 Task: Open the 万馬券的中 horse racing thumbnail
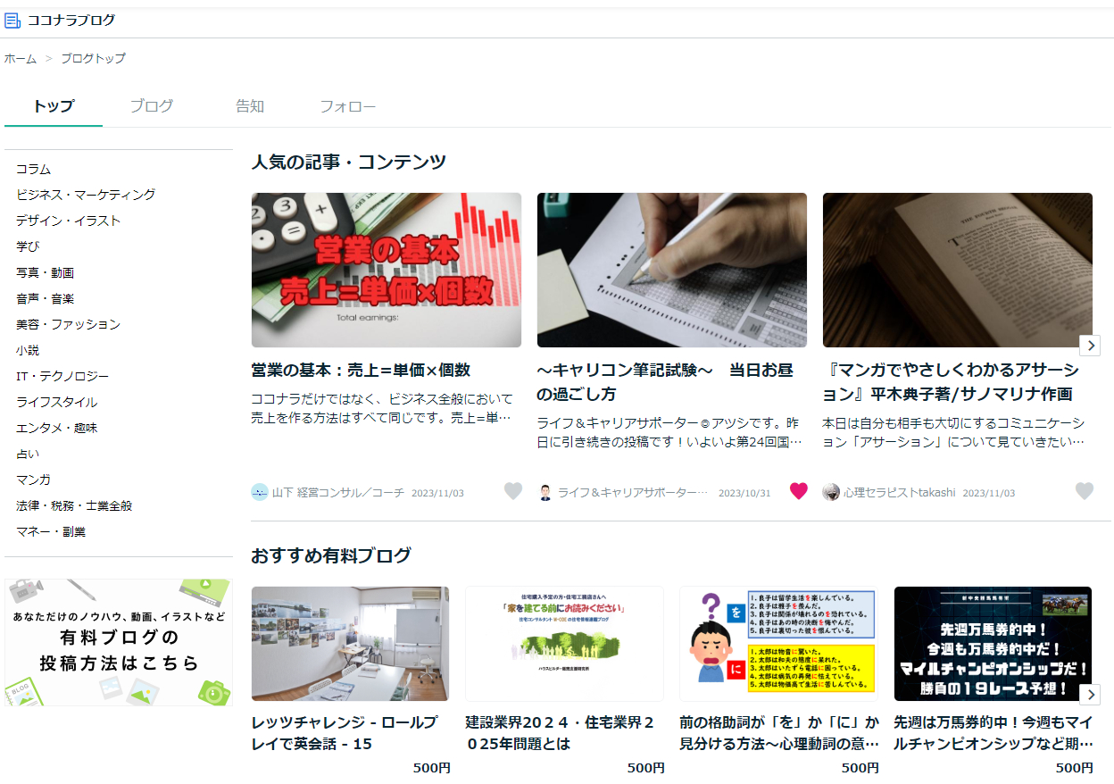tap(993, 644)
